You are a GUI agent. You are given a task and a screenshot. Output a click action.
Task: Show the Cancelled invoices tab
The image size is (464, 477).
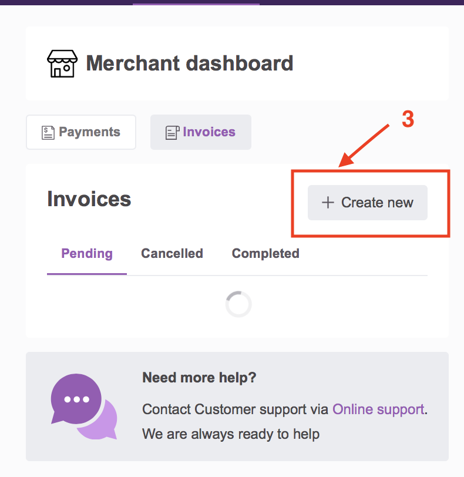[x=172, y=254]
